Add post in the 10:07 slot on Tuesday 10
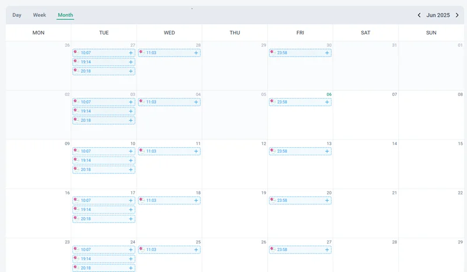This screenshot has width=467, height=272. point(131,151)
